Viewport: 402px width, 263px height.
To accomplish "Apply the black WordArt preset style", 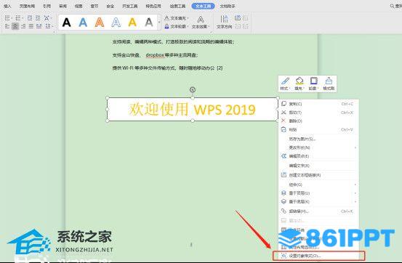I will coord(66,23).
